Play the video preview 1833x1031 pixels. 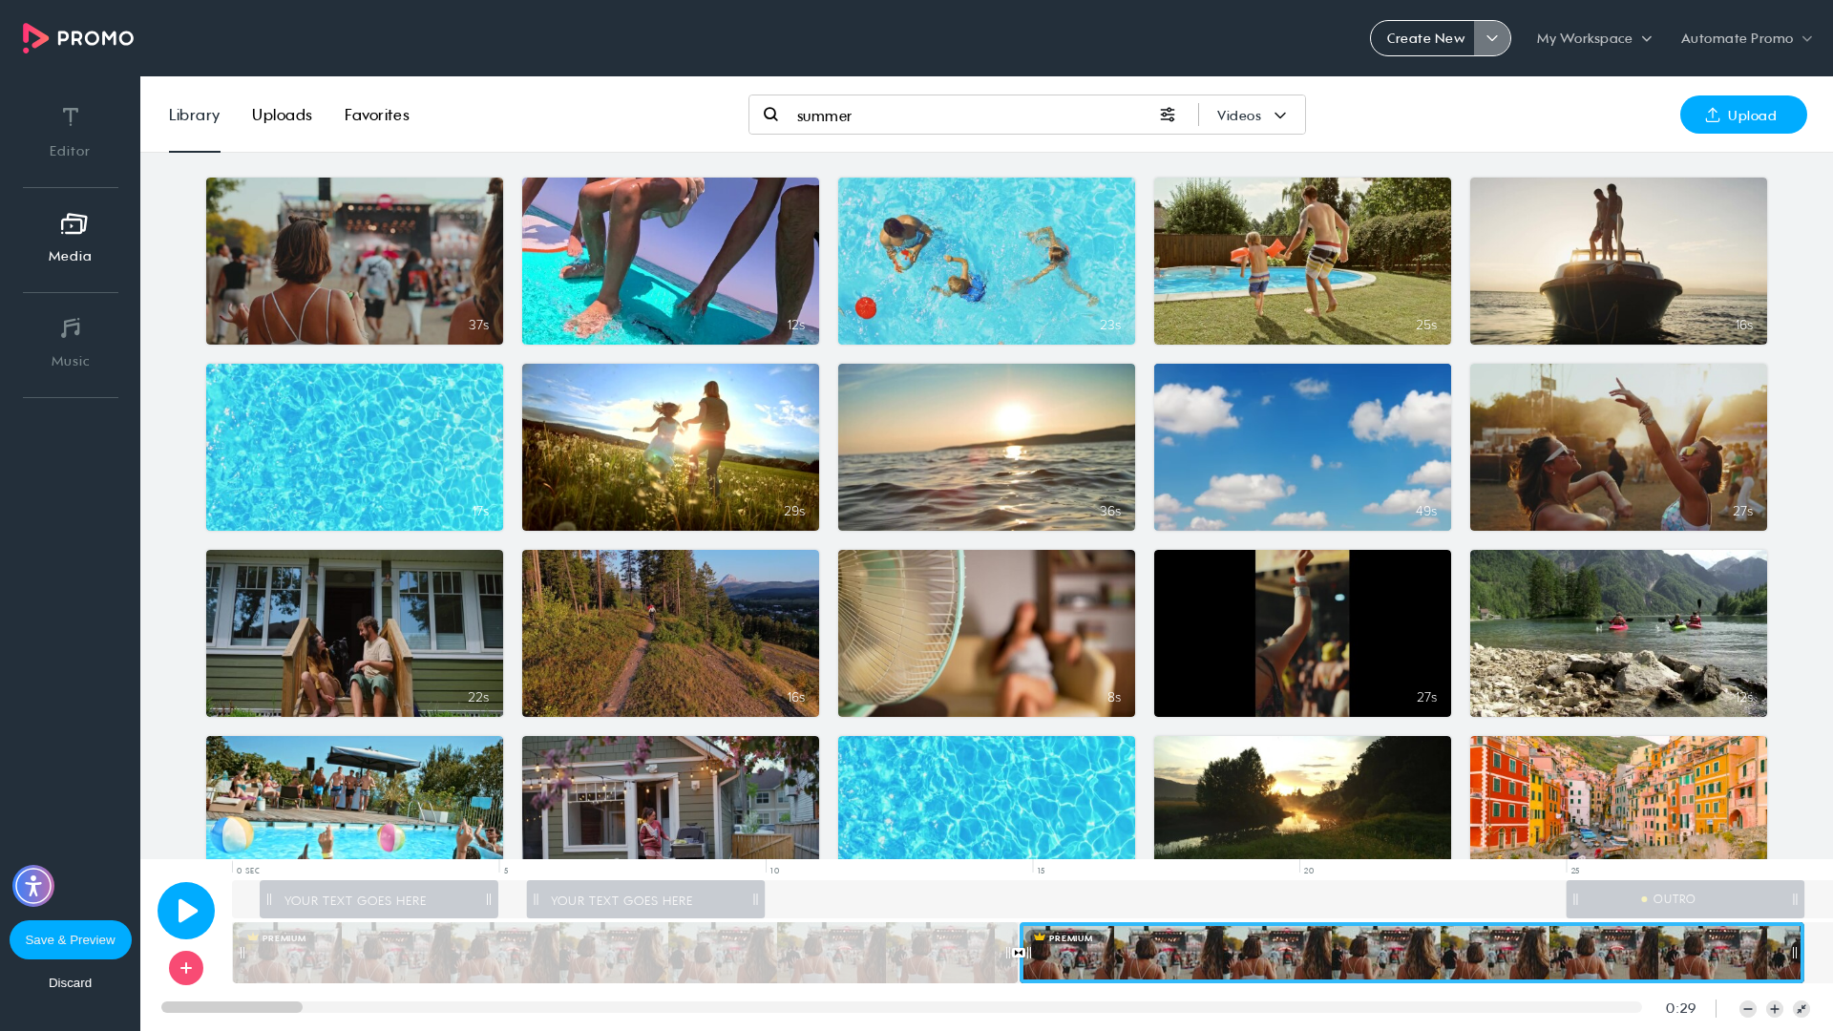[186, 911]
